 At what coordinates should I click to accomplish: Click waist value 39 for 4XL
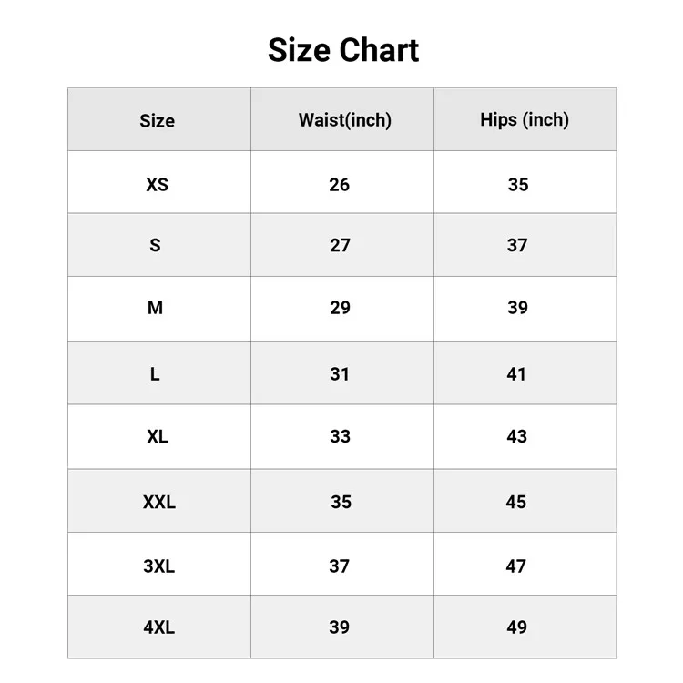point(339,627)
